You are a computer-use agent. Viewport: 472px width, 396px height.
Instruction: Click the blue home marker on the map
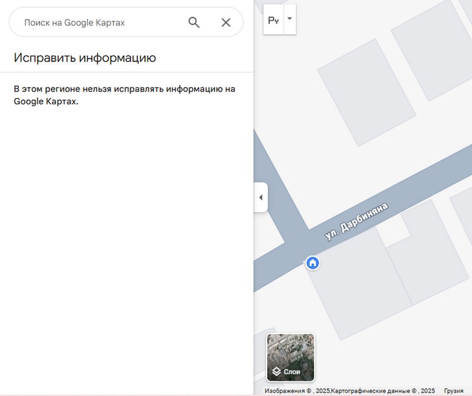point(313,263)
